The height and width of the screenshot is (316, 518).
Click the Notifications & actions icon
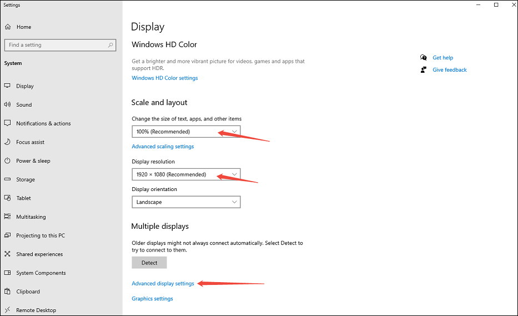click(x=7, y=123)
